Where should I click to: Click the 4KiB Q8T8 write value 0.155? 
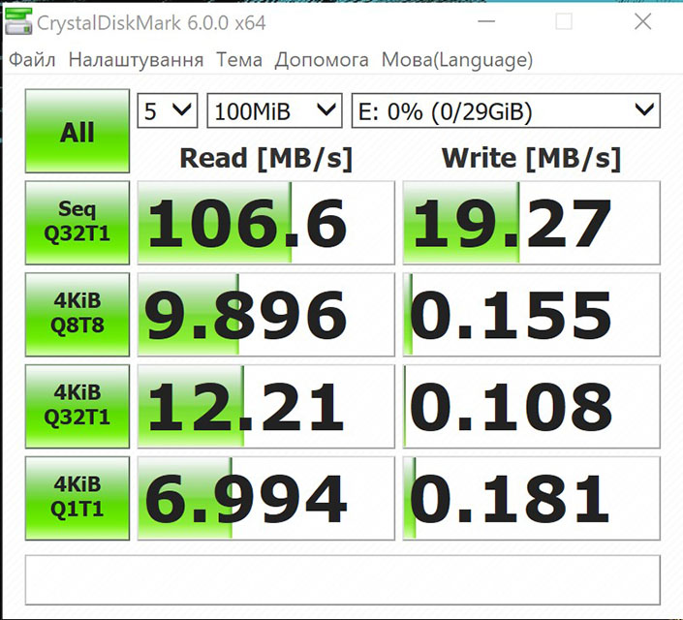point(532,315)
